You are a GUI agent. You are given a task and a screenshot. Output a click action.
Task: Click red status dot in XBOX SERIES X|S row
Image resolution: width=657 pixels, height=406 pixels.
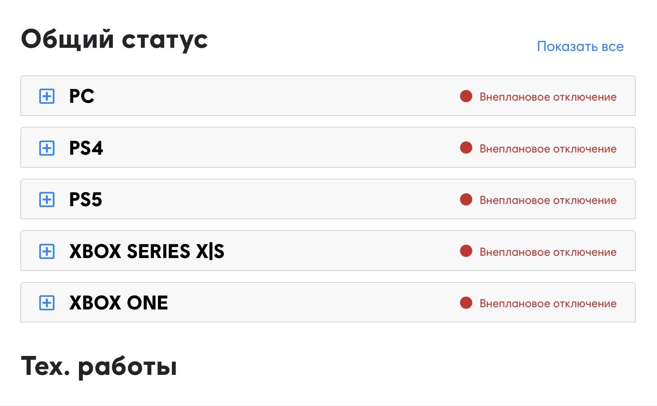[x=466, y=251]
